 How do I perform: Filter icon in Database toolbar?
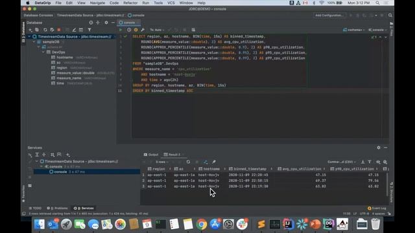pyautogui.click(x=89, y=30)
